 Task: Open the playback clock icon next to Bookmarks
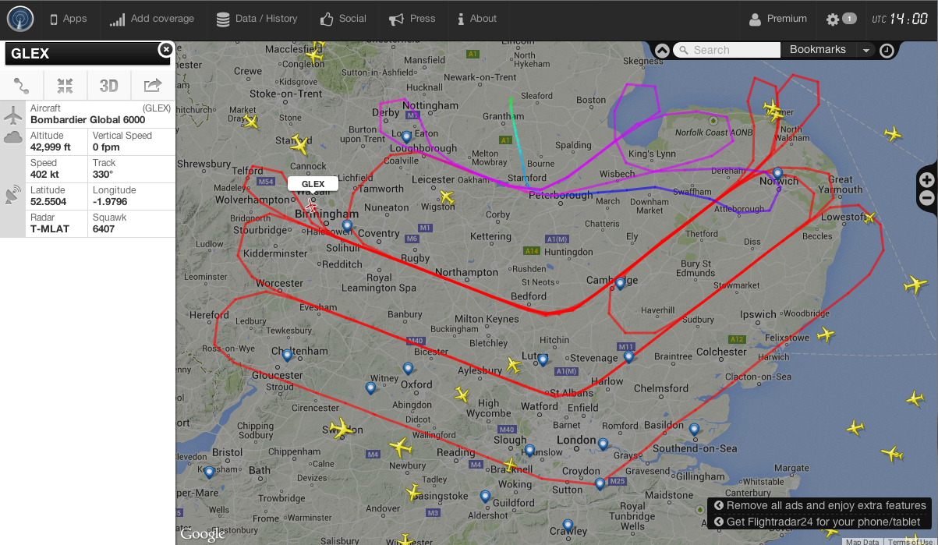(887, 51)
